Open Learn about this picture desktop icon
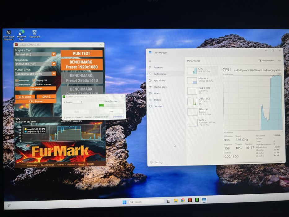The width and height of the screenshot is (289, 217). click(9, 35)
